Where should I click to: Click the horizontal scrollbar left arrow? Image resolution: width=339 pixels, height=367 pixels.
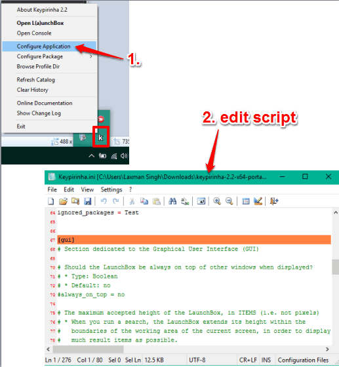(x=49, y=349)
